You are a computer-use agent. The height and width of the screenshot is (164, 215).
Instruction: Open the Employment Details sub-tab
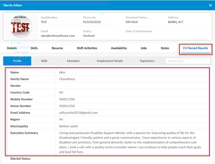tap(110, 61)
